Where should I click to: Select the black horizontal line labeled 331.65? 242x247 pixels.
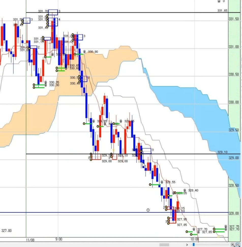pyautogui.click(x=127, y=12)
